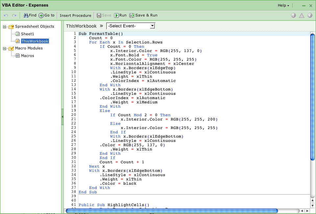The width and height of the screenshot is (316, 214).
Task: Select Macro Modules label
Action: point(29,48)
